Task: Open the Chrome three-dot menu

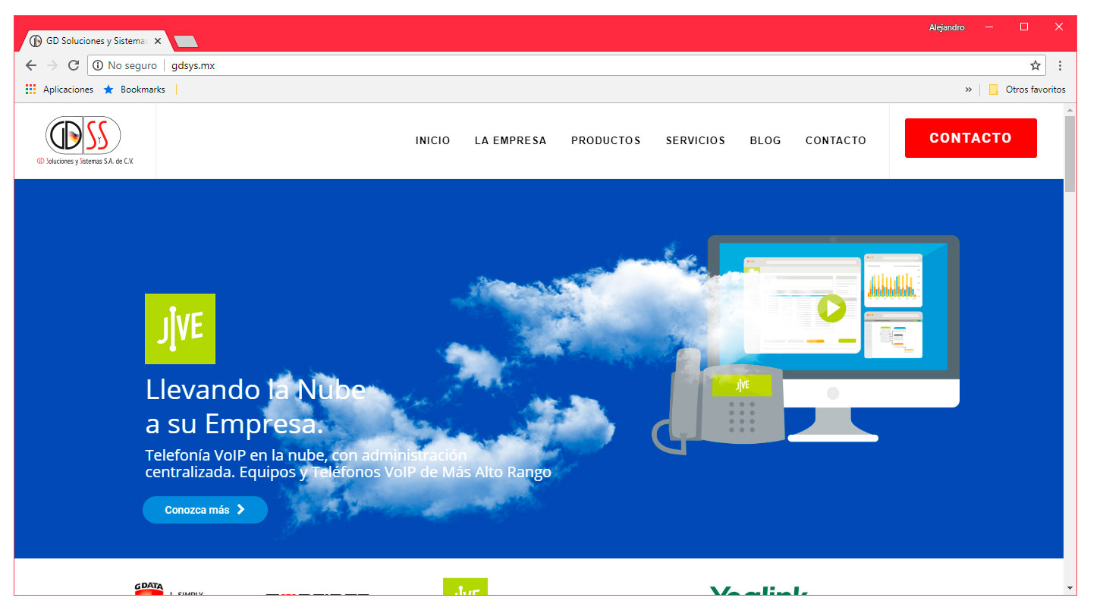Action: (x=1060, y=65)
